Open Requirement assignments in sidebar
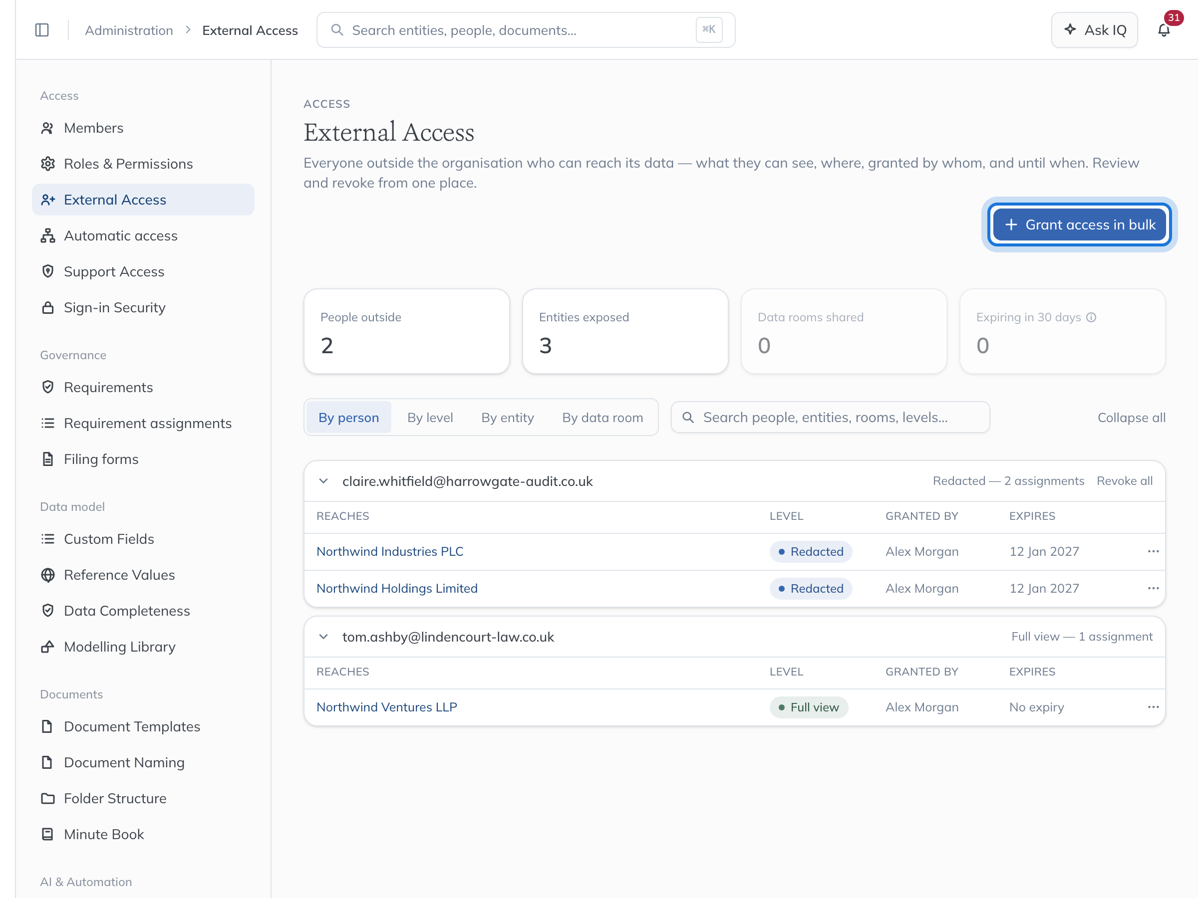 143,423
